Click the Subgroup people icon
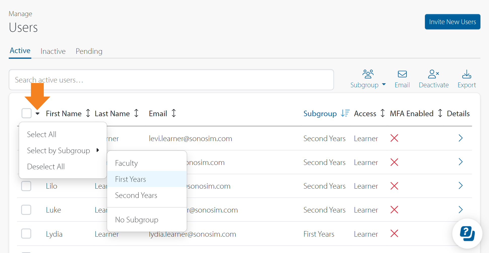The image size is (489, 253). pos(368,74)
